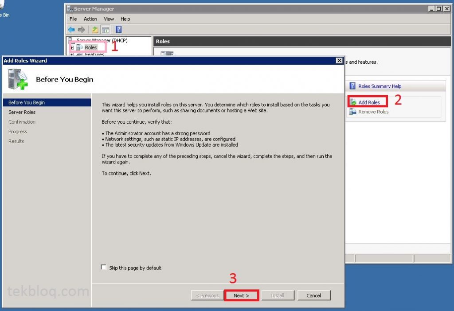The image size is (454, 311).
Task: Select the Confirmation wizard step
Action: pos(22,122)
